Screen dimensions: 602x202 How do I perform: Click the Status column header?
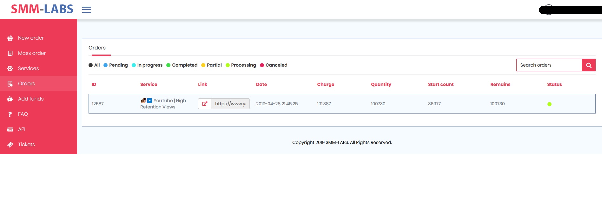tap(554, 84)
